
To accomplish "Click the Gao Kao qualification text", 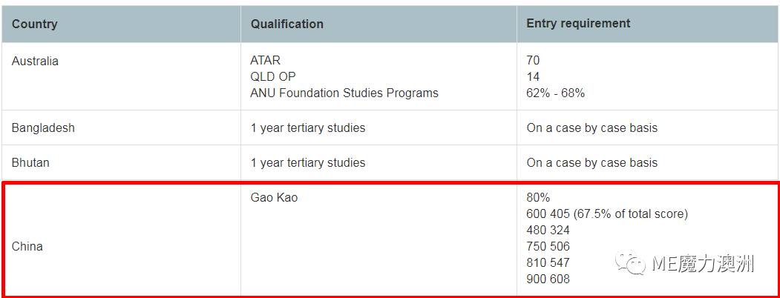I will click(274, 197).
